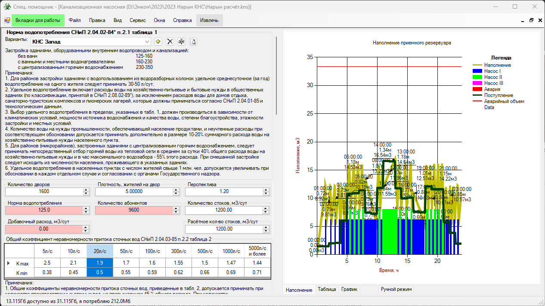
Task: Click the rename variant text icon
Action: [x=182, y=42]
